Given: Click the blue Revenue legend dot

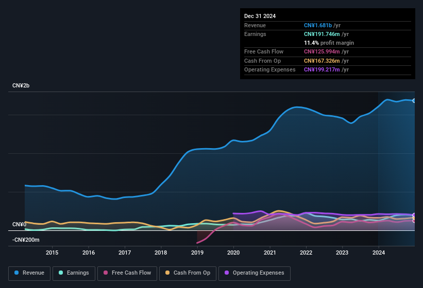Looking at the screenshot, I should pyautogui.click(x=17, y=273).
